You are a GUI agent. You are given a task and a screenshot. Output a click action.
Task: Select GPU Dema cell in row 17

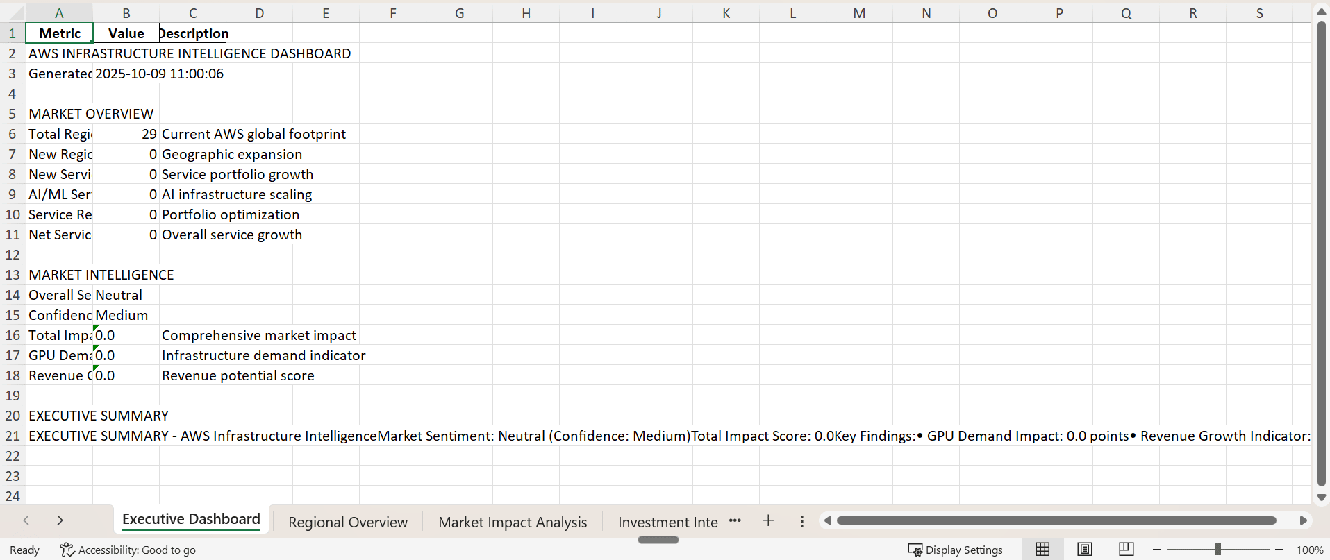[59, 355]
